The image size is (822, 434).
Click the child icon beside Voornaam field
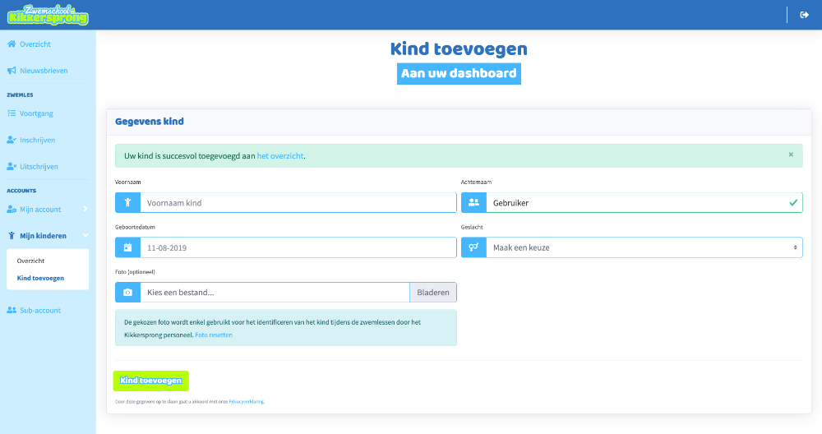click(127, 203)
